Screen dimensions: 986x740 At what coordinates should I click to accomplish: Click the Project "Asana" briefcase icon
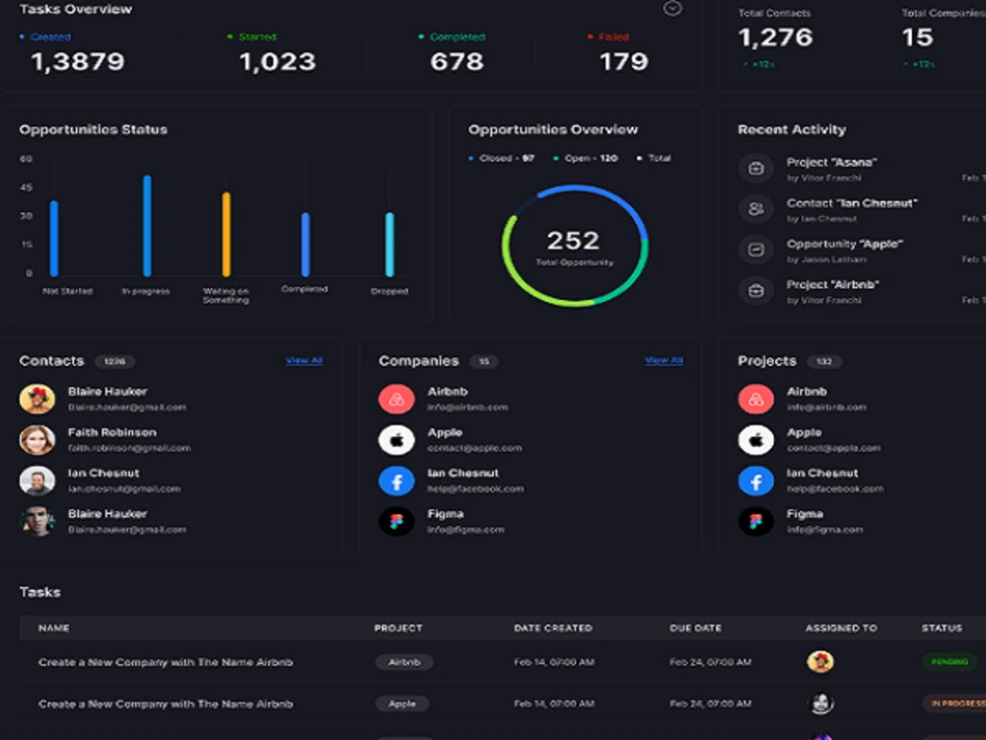coord(756,169)
